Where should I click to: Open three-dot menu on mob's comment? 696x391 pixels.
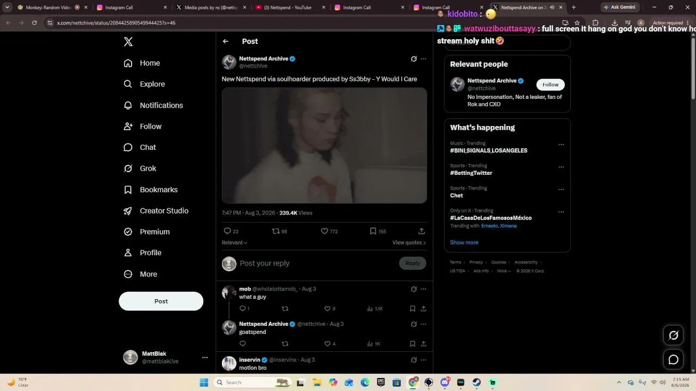[424, 289]
